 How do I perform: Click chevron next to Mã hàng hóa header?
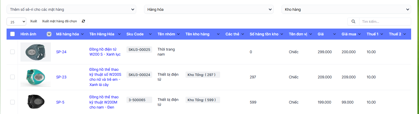(x=82, y=34)
